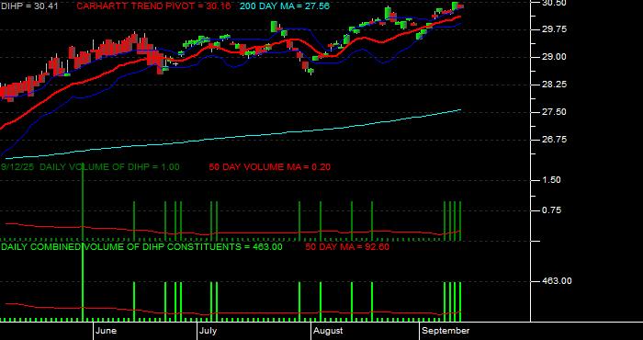
Task: Click the 29.00 price axis value
Action: coord(555,57)
